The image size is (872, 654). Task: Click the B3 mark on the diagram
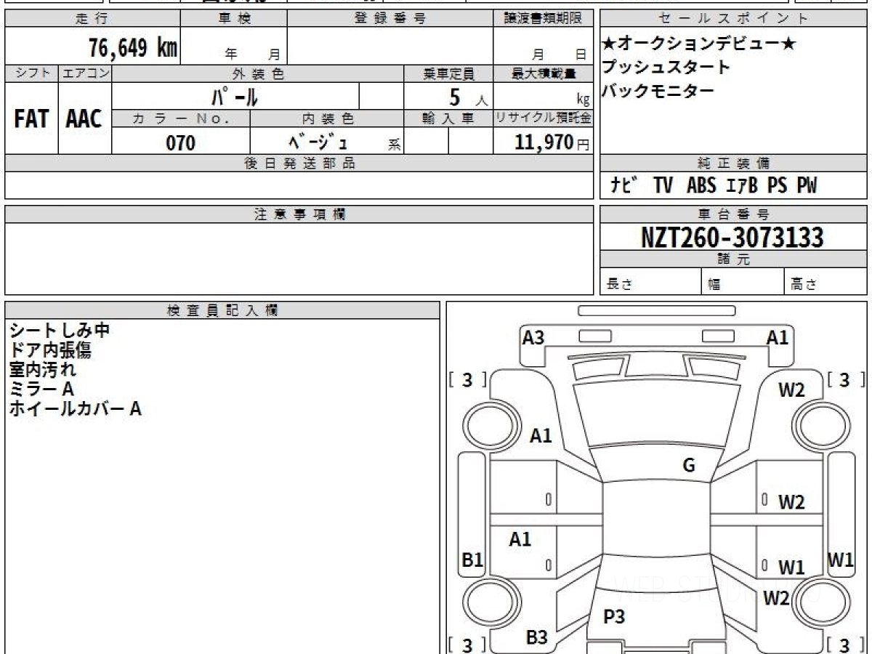click(537, 638)
